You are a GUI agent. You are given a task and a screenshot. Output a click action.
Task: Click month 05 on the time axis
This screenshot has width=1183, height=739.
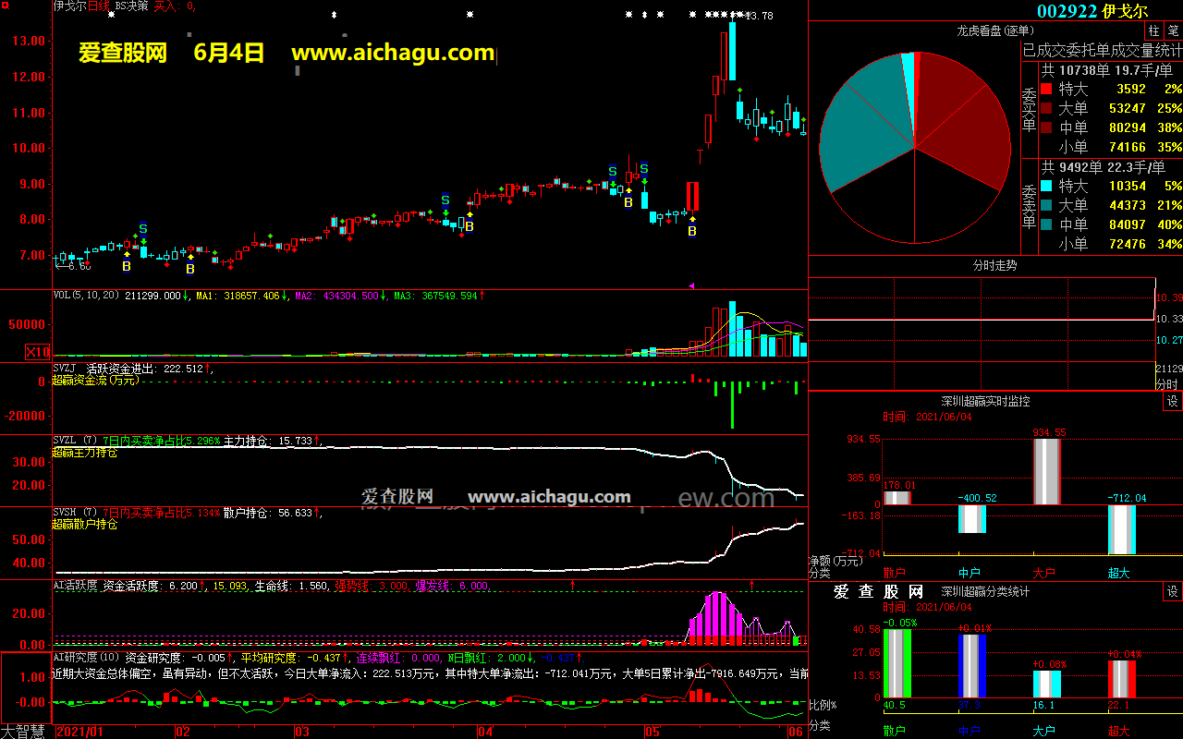(x=653, y=731)
